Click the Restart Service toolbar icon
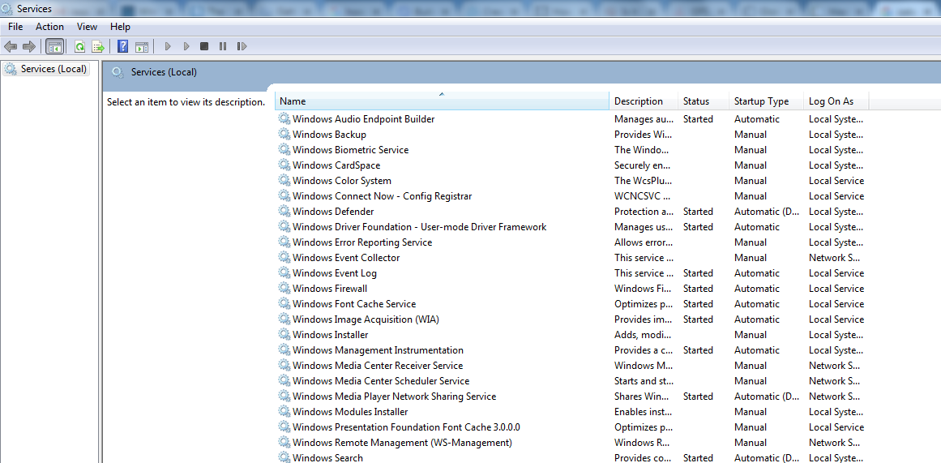This screenshot has height=463, width=941. [x=242, y=46]
